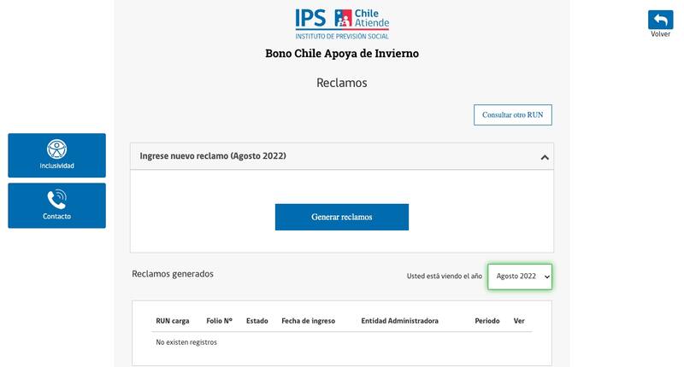The image size is (684, 367).
Task: Click the Ver column header
Action: pyautogui.click(x=519, y=321)
